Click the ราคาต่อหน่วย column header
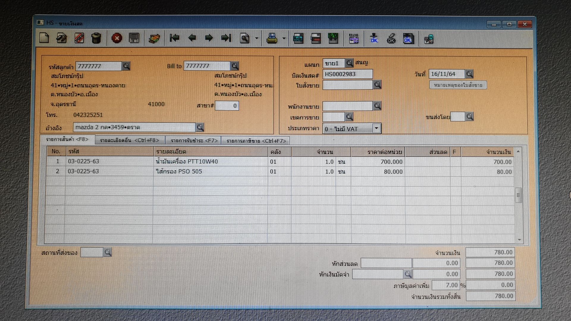 pyautogui.click(x=378, y=152)
